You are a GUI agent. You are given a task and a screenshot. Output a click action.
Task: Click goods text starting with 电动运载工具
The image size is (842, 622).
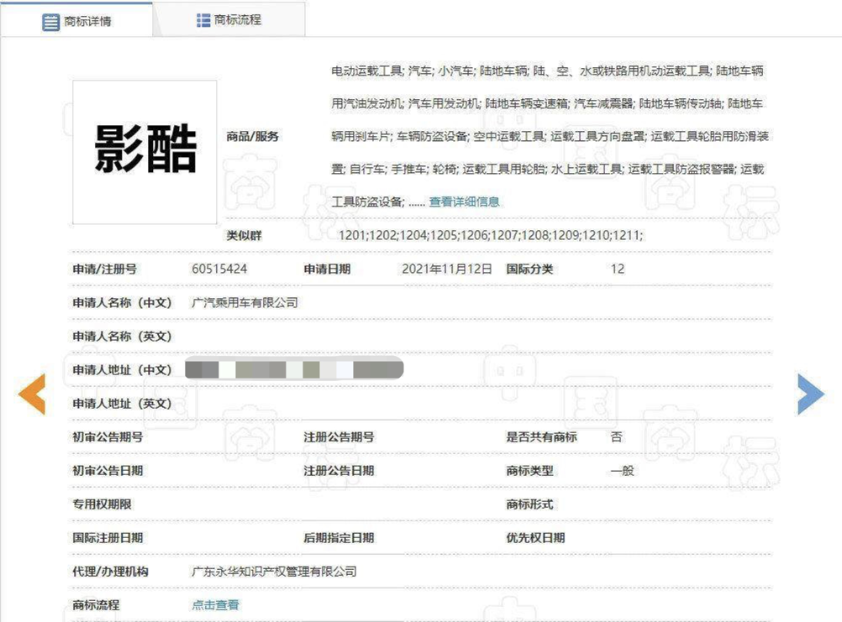[x=367, y=71]
